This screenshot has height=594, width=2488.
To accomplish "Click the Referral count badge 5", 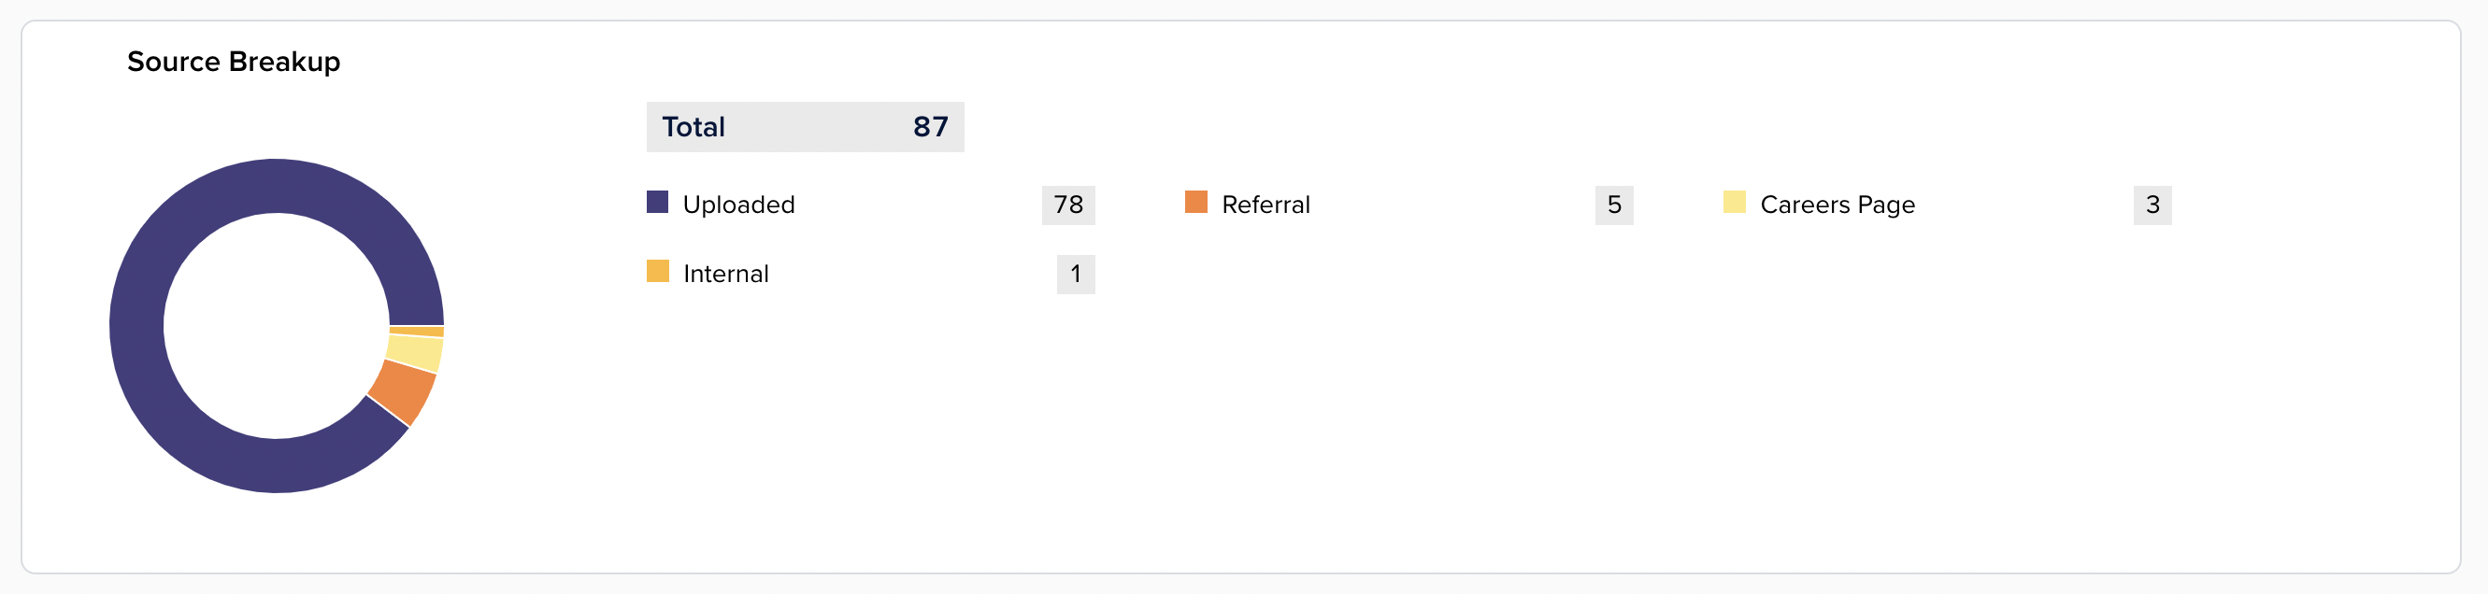I will (x=1614, y=205).
